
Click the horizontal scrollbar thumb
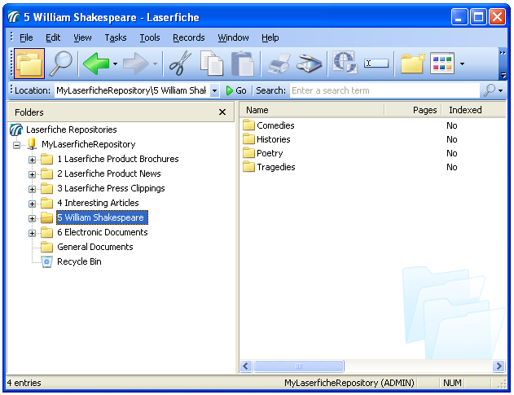pyautogui.click(x=299, y=366)
